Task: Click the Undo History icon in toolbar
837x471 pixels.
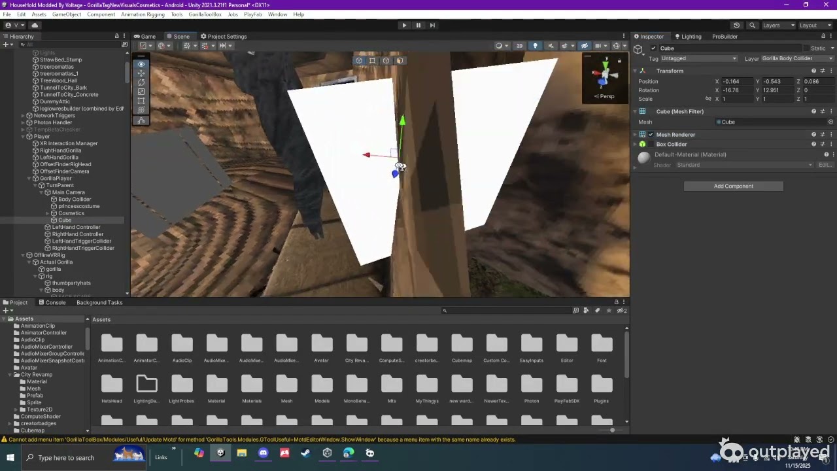Action: pos(737,26)
